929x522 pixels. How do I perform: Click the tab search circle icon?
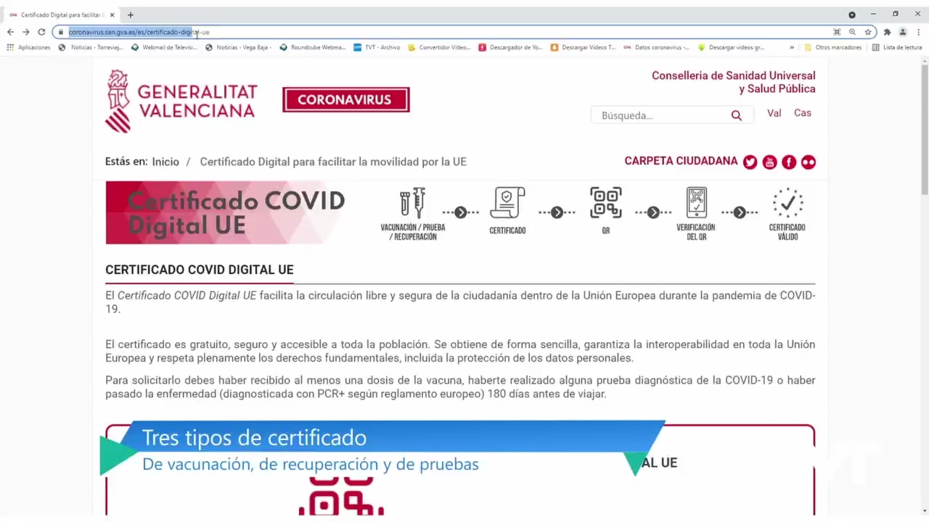pyautogui.click(x=852, y=14)
